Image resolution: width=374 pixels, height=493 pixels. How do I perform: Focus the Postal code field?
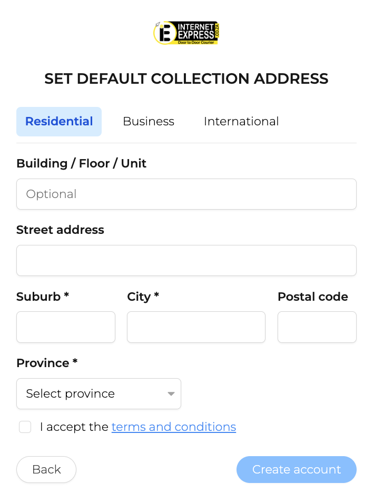tap(317, 327)
